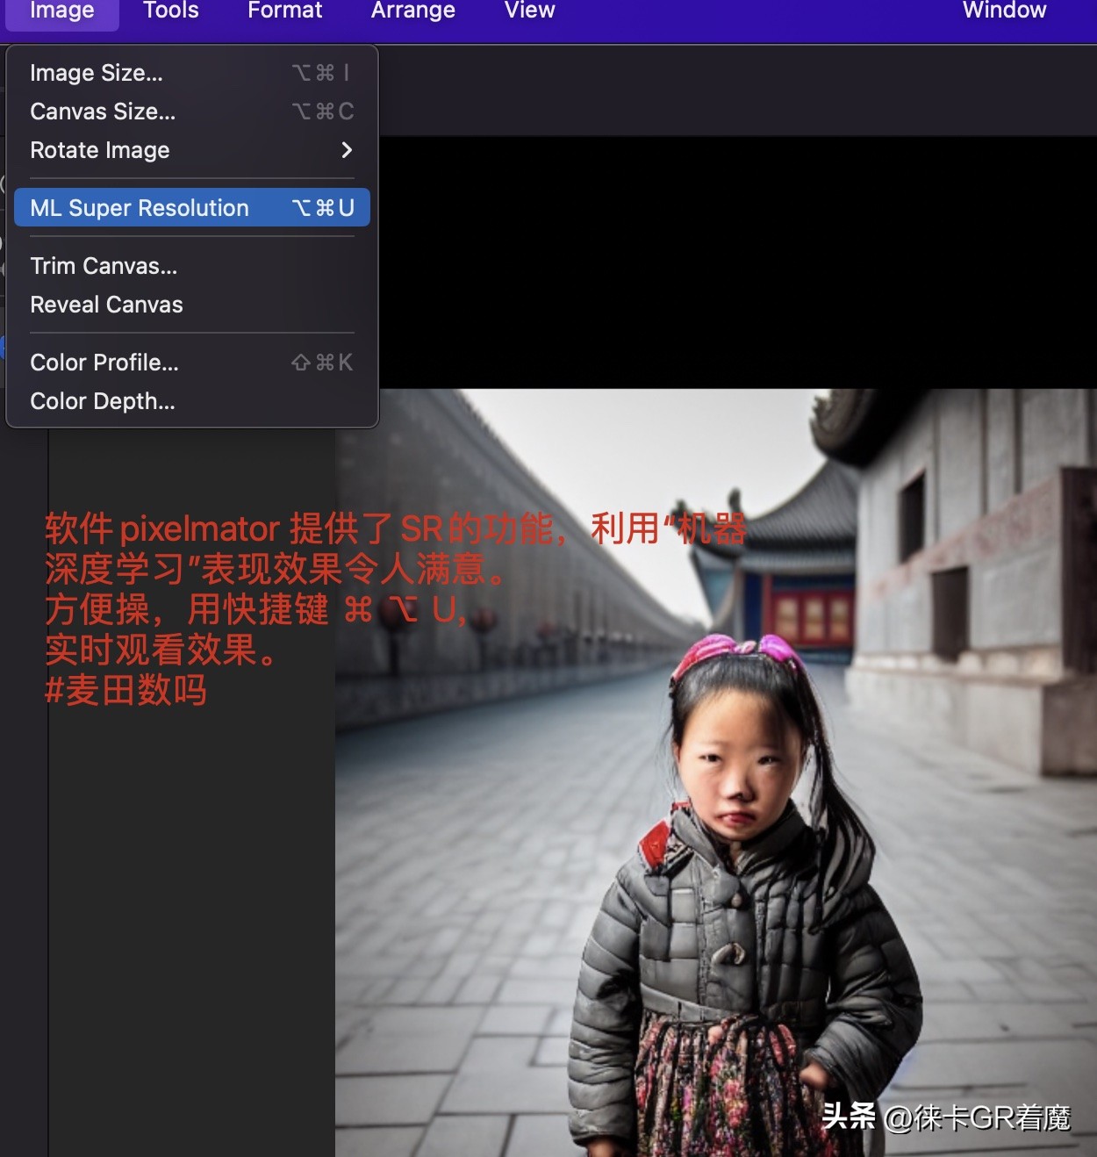This screenshot has height=1157, width=1097.
Task: Open the Trim Canvas dialog
Action: click(x=103, y=265)
